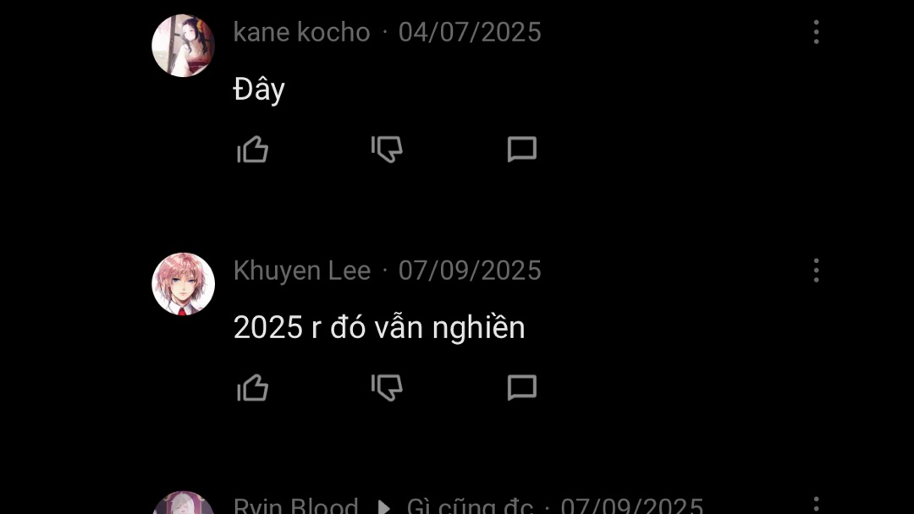Image resolution: width=914 pixels, height=514 pixels.
Task: Open kane kocho's profile avatar
Action: coord(183,46)
